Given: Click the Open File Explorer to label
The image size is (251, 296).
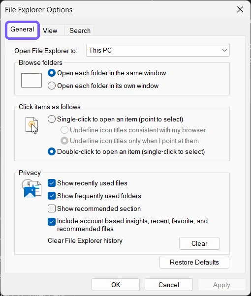Looking at the screenshot, I should point(46,51).
